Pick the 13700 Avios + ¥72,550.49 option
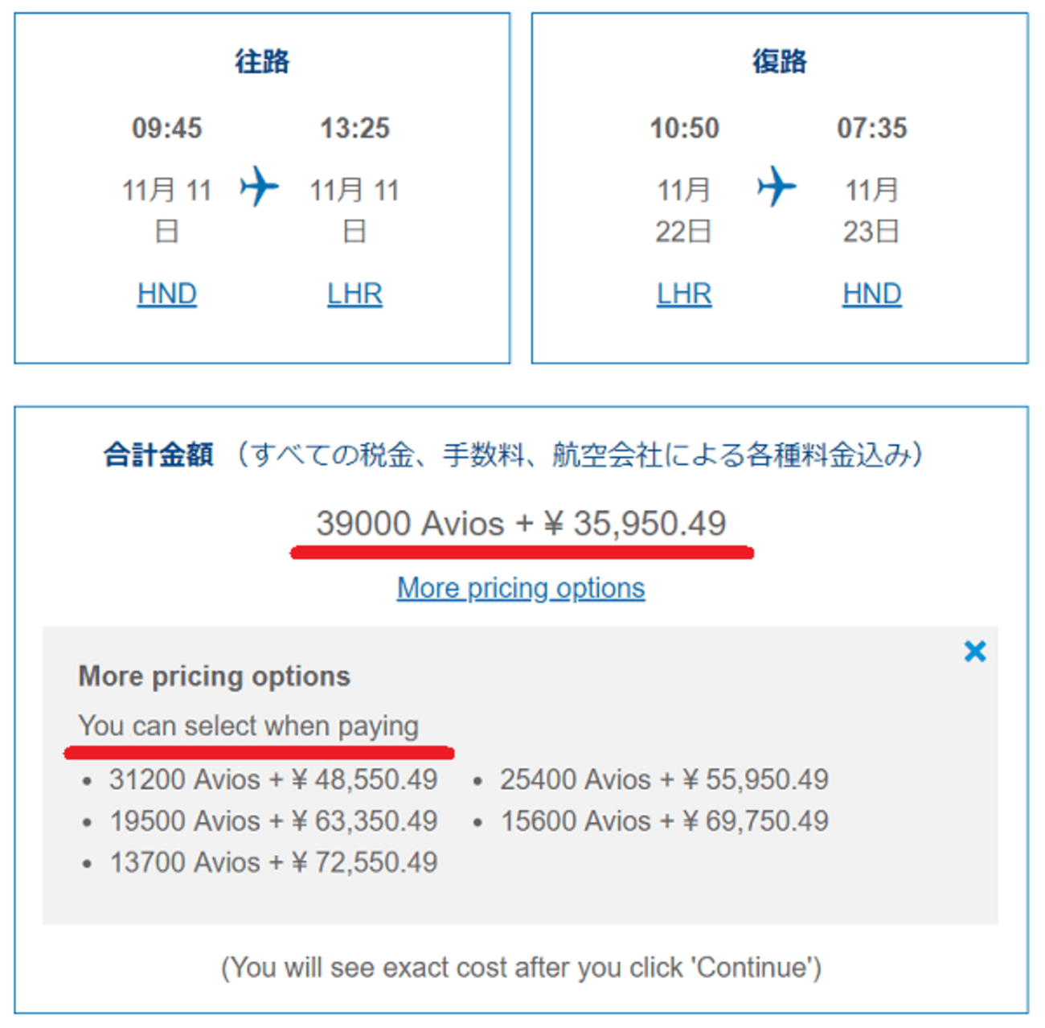The image size is (1045, 1028). 273,862
